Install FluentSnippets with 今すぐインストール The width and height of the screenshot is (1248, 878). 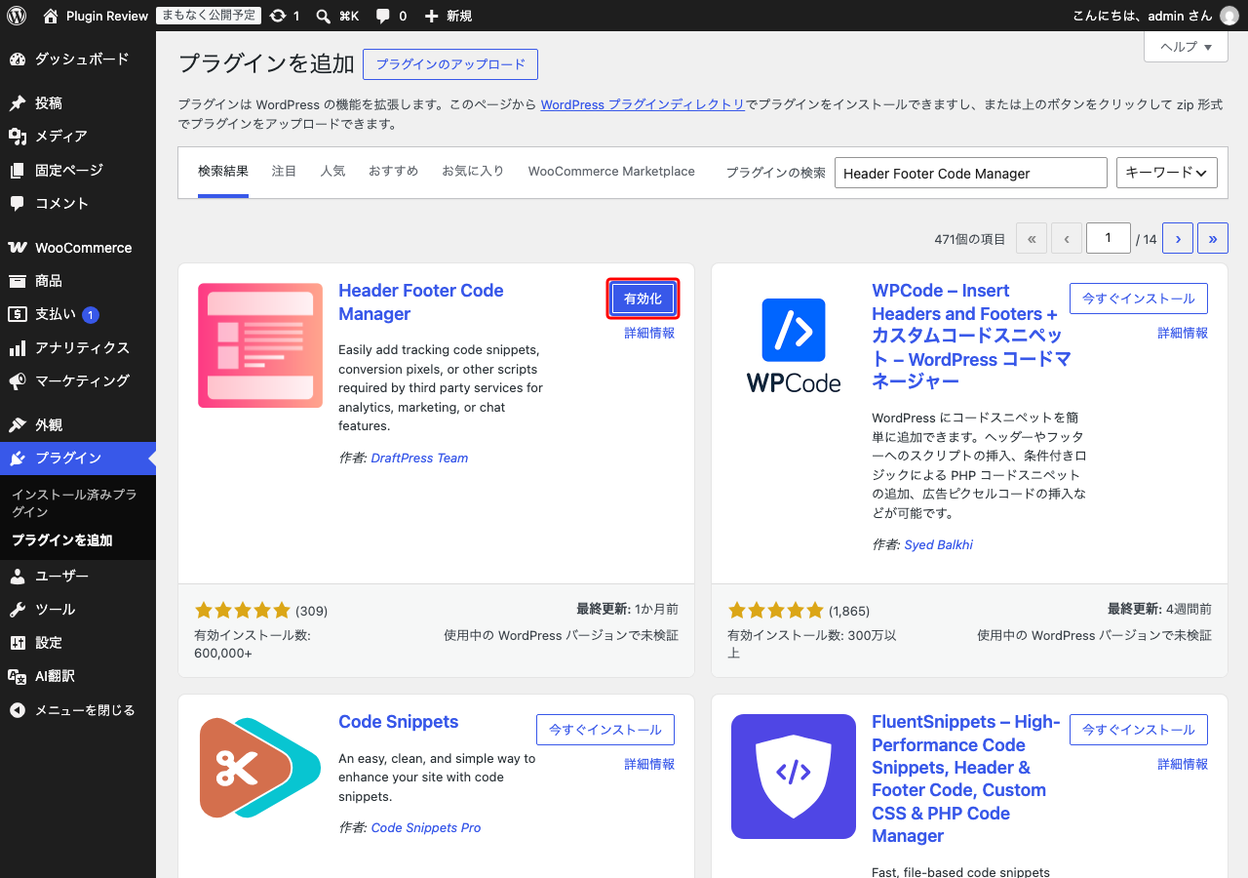click(1139, 730)
